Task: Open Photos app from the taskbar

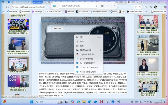Action: click(x=113, y=102)
